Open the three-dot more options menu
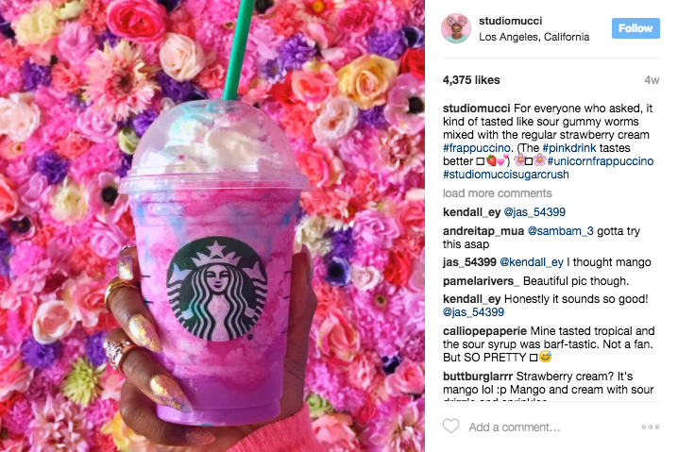Screen dimensions: 678x452 tap(650, 427)
